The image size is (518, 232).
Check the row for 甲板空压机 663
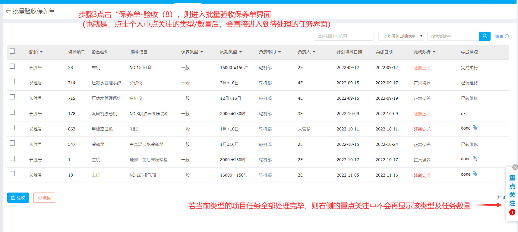(x=12, y=128)
